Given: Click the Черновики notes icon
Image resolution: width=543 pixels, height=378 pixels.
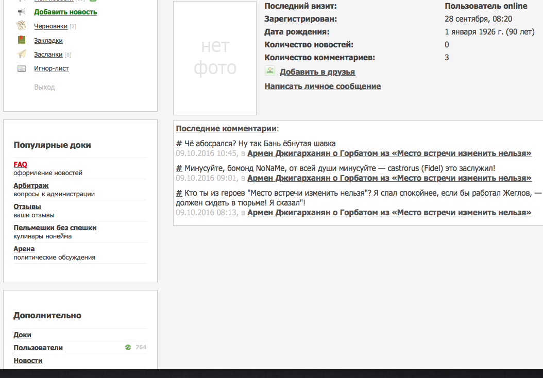Looking at the screenshot, I should tap(22, 26).
